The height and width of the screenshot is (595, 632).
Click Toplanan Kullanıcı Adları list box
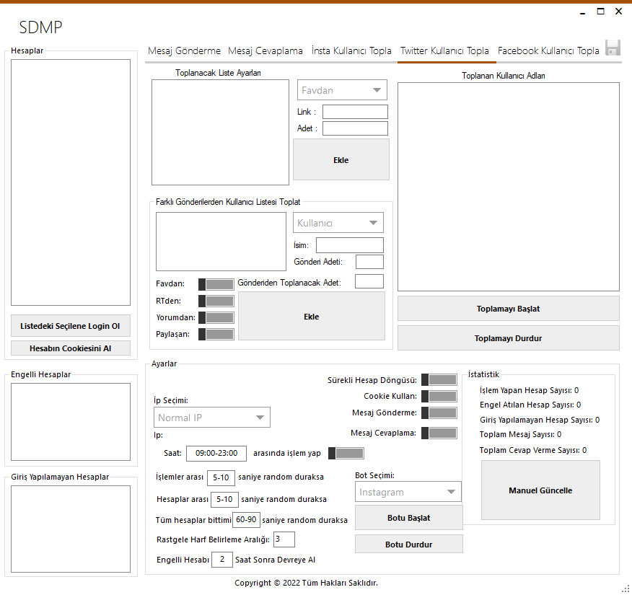[x=508, y=187]
